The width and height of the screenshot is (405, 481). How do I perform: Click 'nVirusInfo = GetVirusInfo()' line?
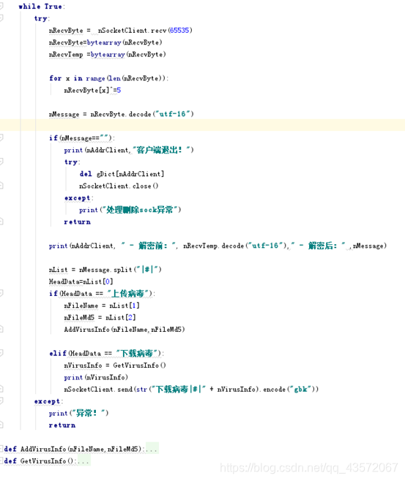[115, 366]
